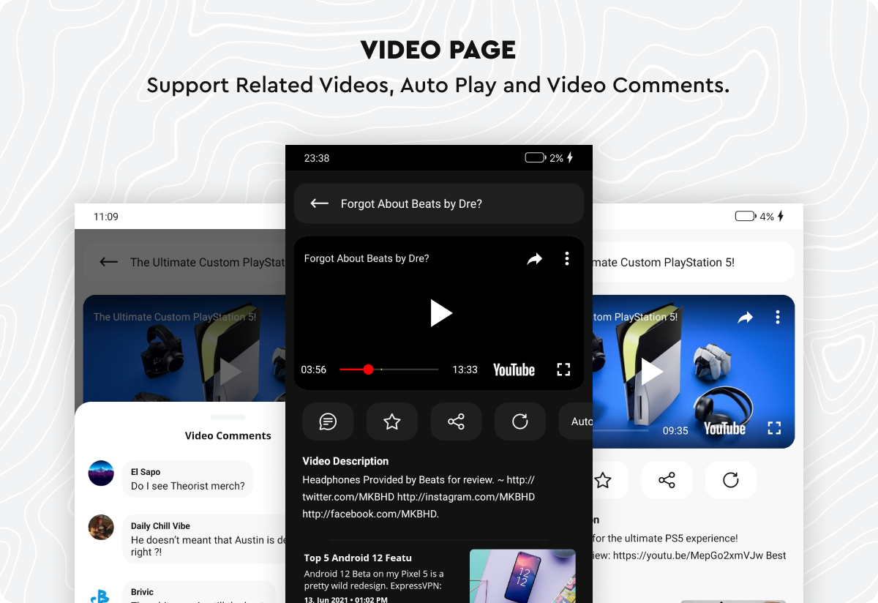Tap share button under center video
Viewport: 878px width, 603px height.
[x=456, y=422]
